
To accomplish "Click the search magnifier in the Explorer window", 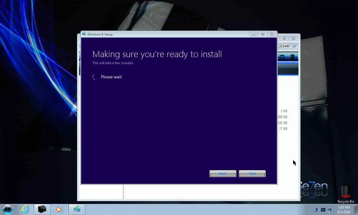I will pos(295,46).
